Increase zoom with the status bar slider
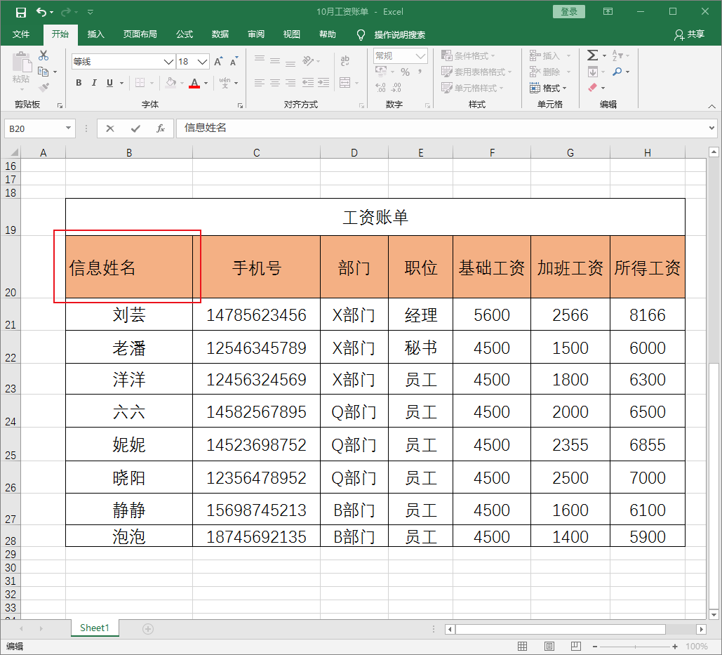The height and width of the screenshot is (655, 722). (676, 647)
